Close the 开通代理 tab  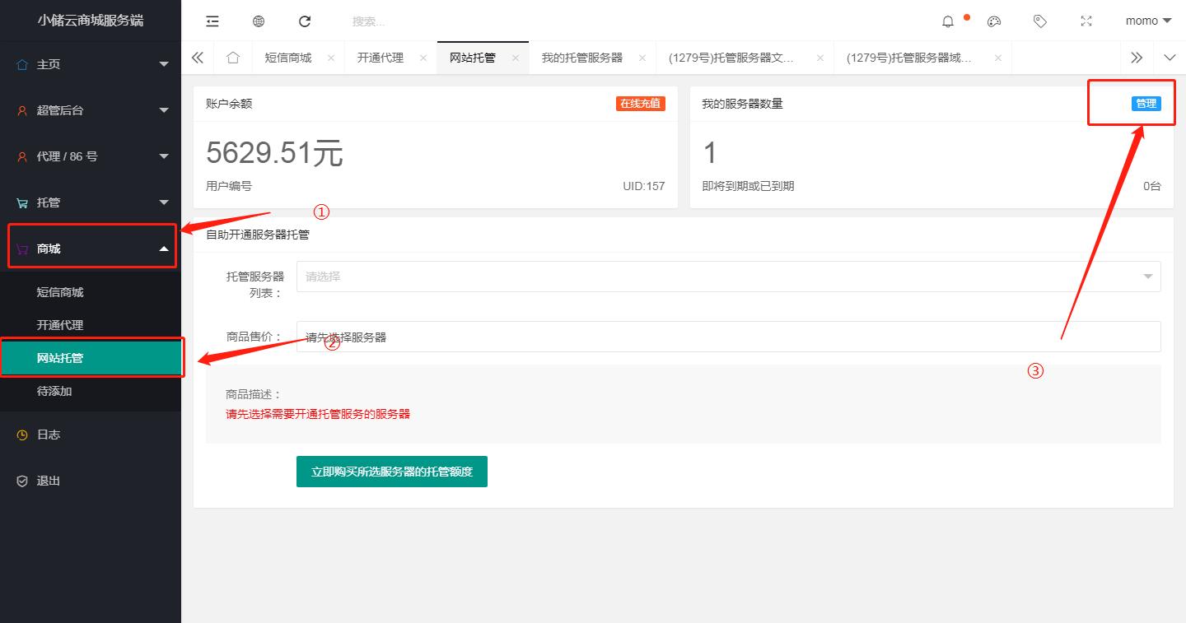[x=423, y=58]
